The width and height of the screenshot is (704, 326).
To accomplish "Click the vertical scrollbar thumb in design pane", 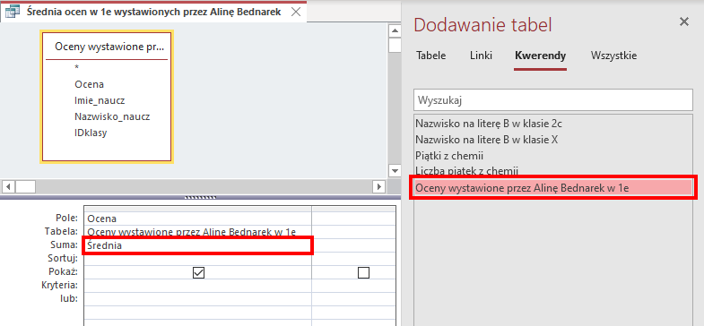I will (395, 46).
